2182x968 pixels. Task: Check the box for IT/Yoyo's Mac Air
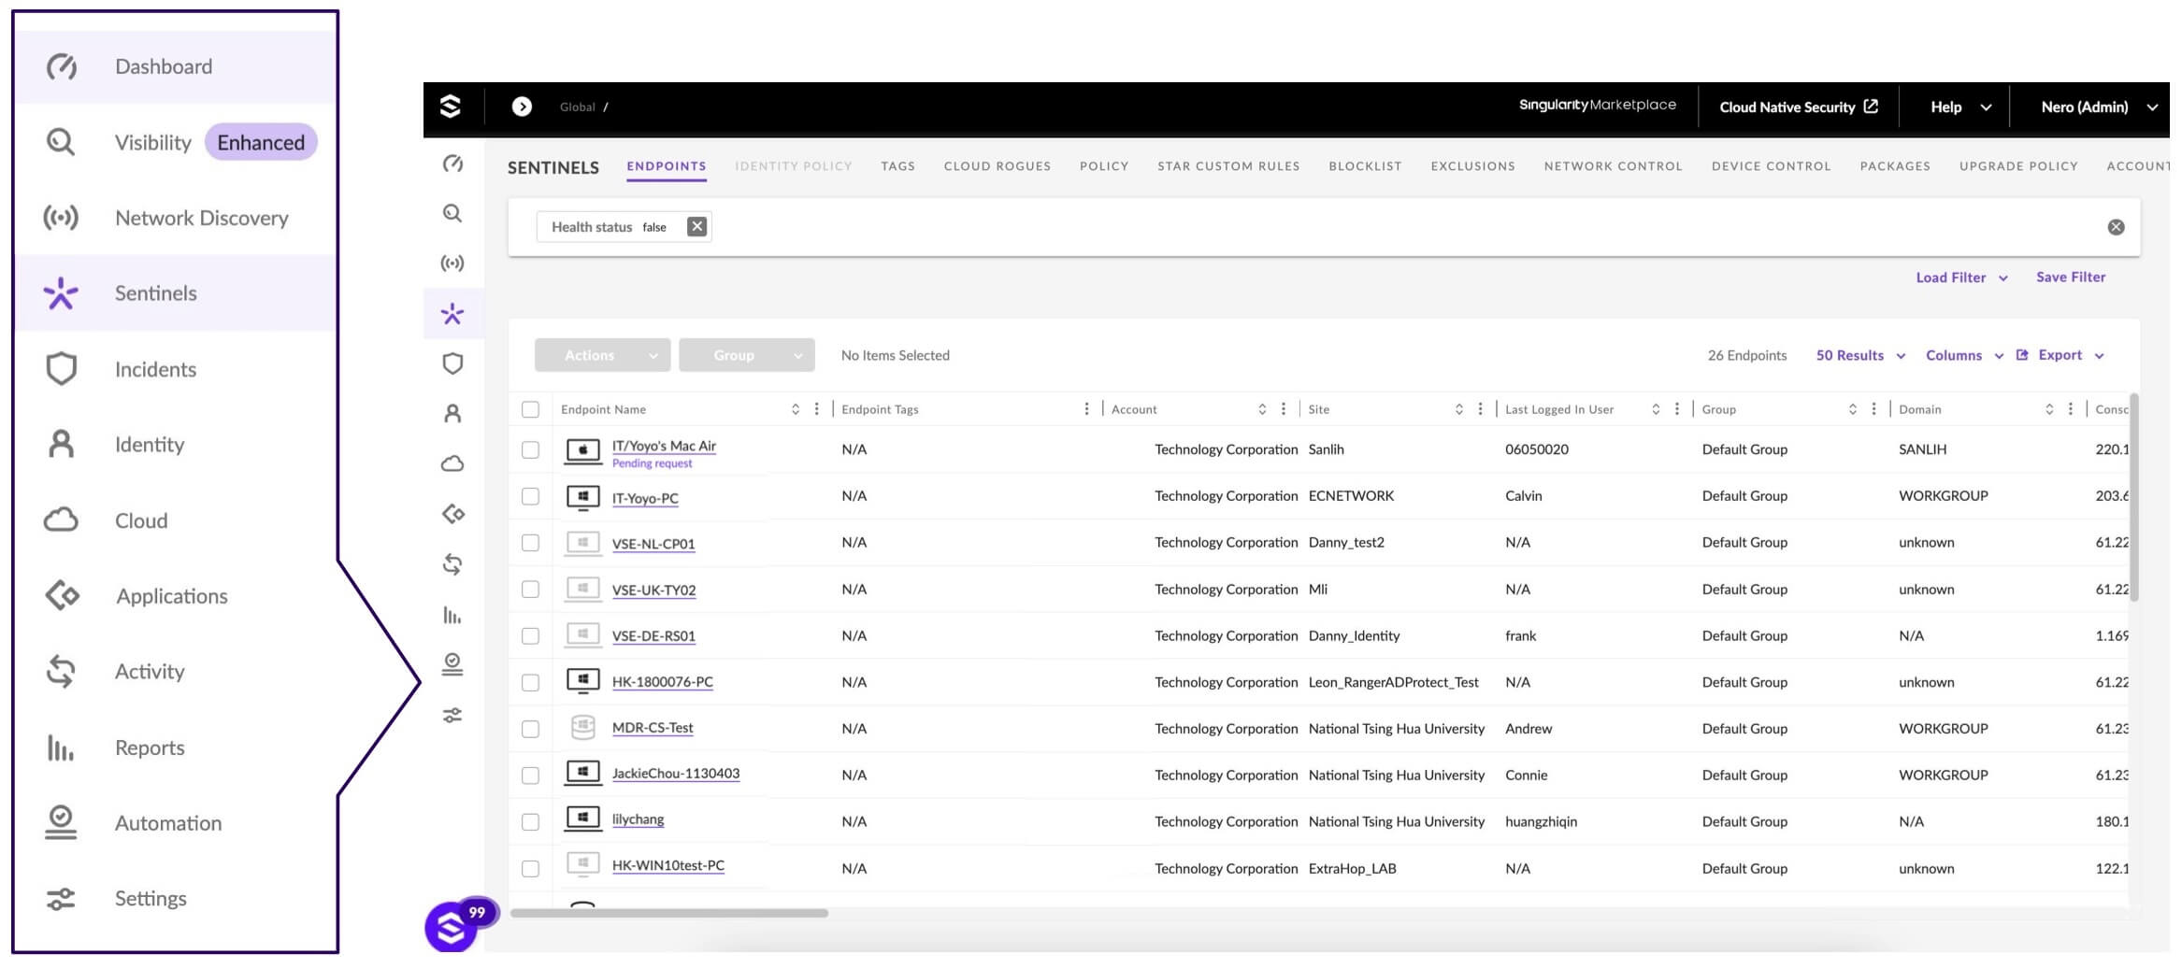[x=530, y=449]
